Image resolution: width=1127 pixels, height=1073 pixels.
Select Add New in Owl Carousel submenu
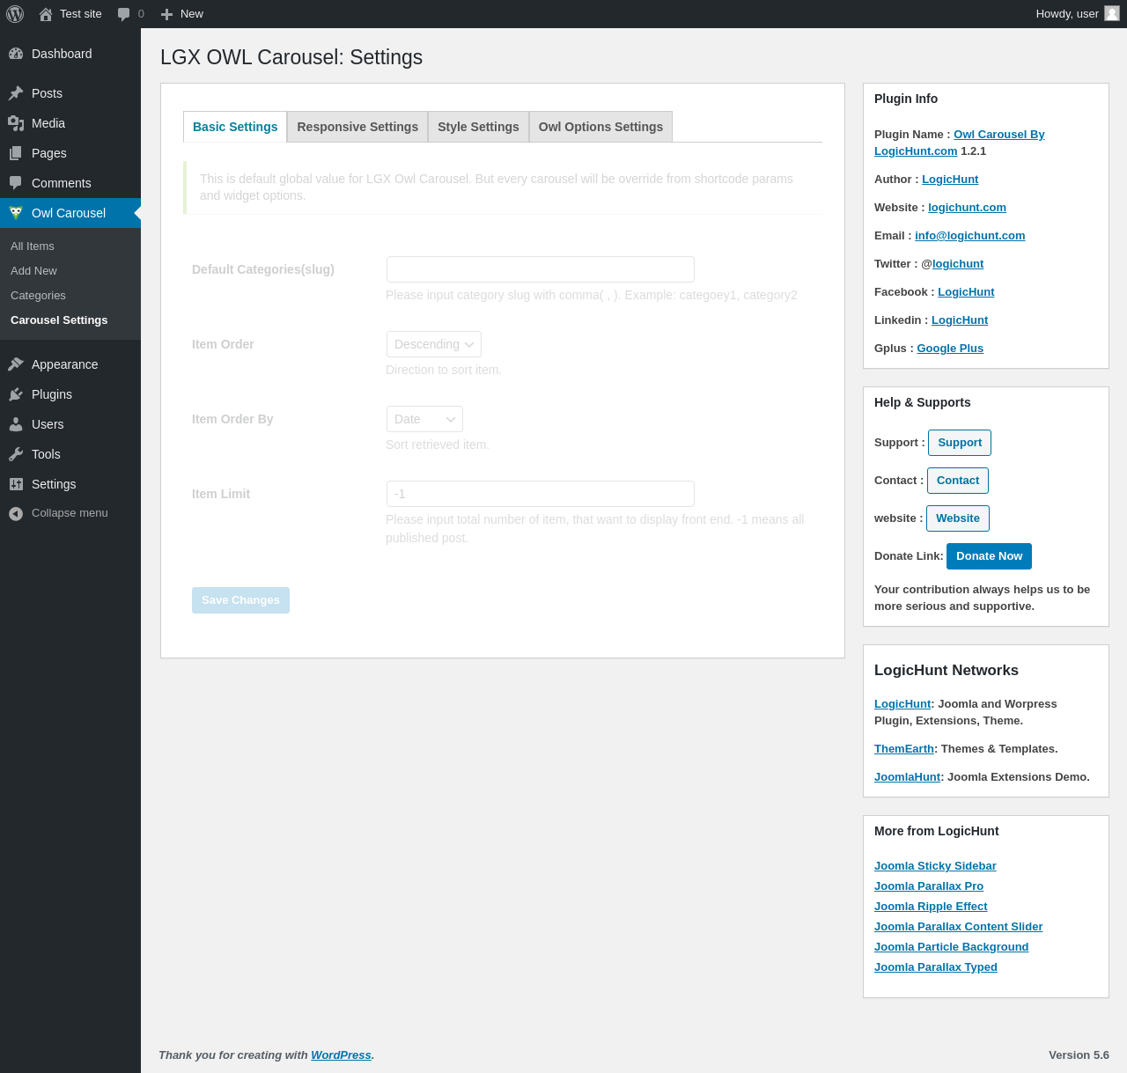pos(33,271)
